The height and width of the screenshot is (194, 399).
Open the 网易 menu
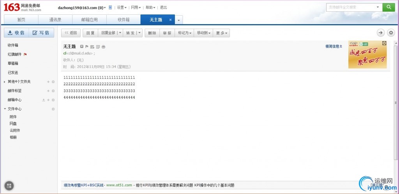pyautogui.click(x=136, y=8)
